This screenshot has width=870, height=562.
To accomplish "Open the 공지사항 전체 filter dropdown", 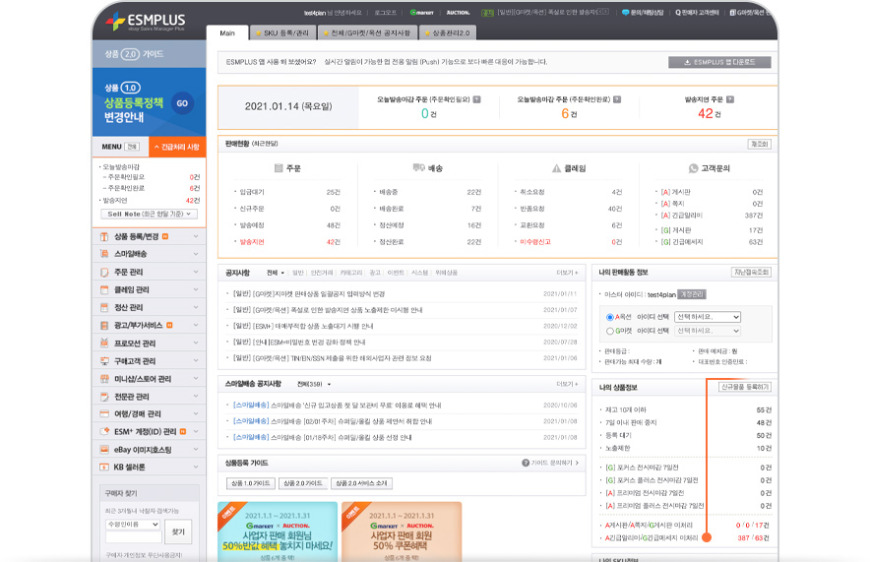I will pos(276,273).
